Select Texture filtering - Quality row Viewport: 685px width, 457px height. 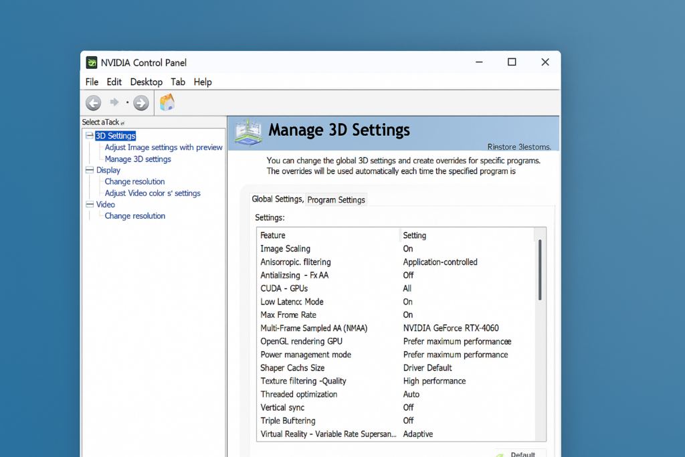point(395,381)
